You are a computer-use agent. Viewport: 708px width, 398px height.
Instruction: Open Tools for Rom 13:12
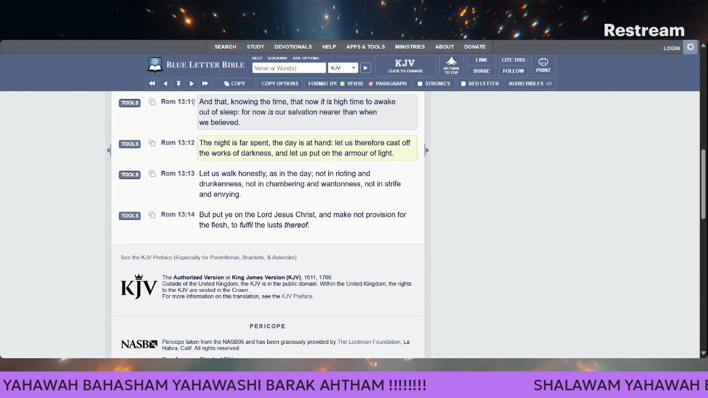coord(130,144)
